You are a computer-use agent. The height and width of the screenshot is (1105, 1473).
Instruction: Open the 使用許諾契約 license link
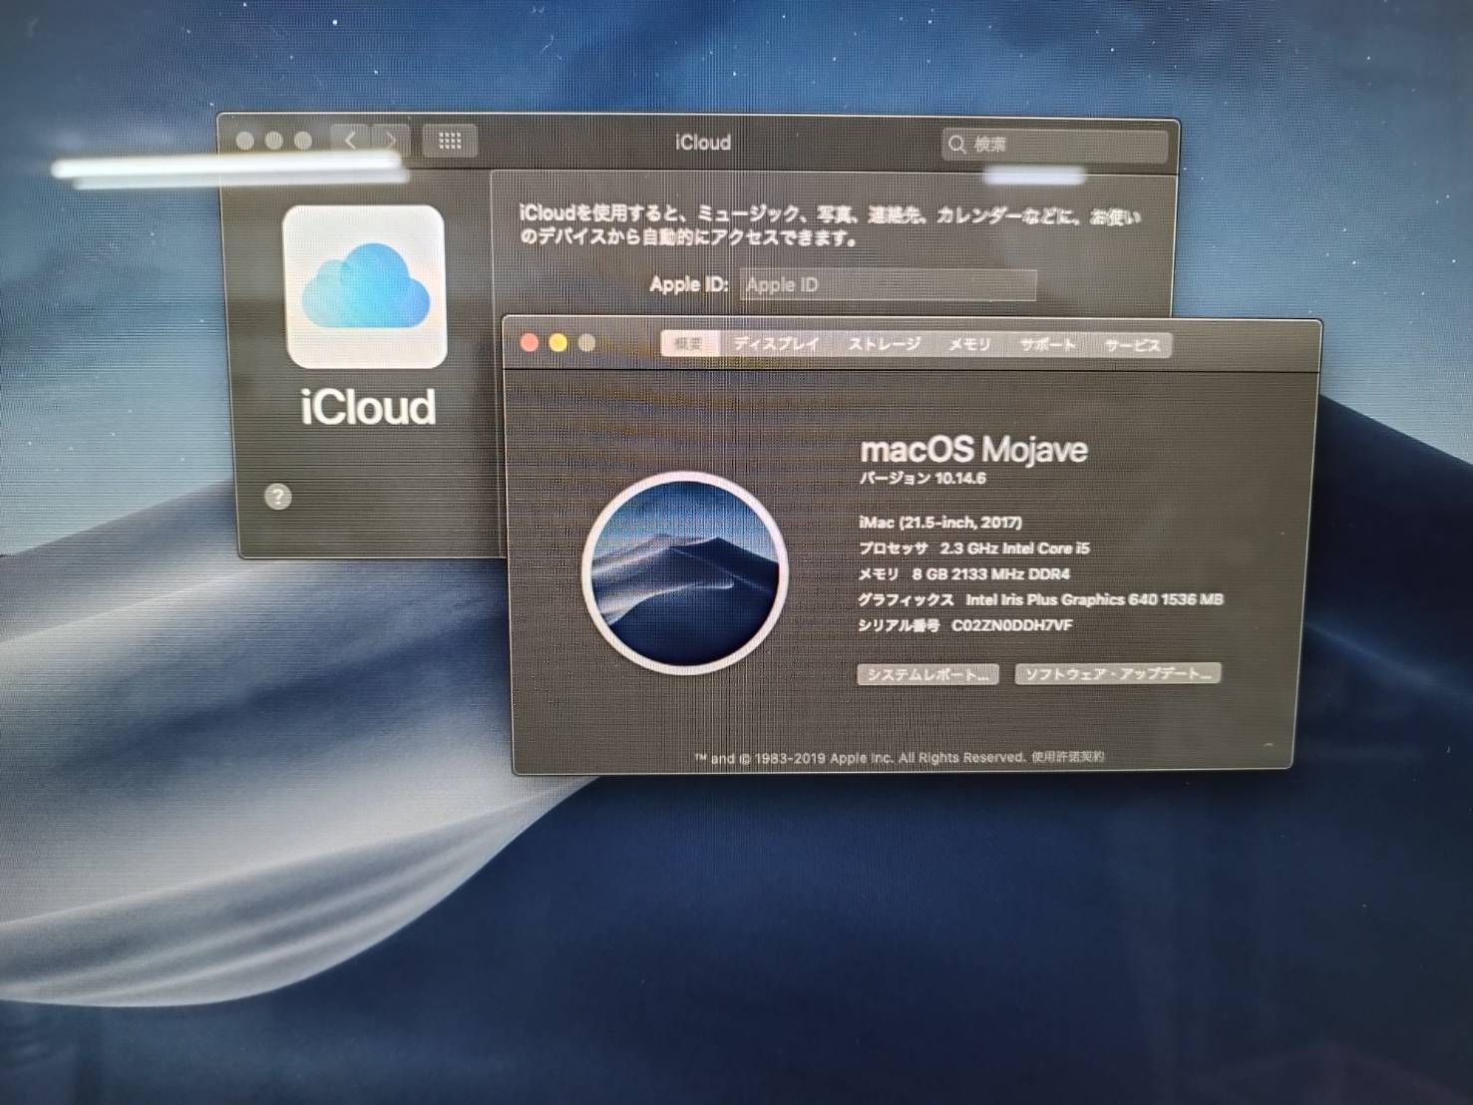1068,757
